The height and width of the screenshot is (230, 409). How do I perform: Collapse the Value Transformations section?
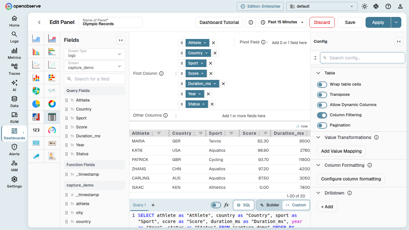pos(318,137)
